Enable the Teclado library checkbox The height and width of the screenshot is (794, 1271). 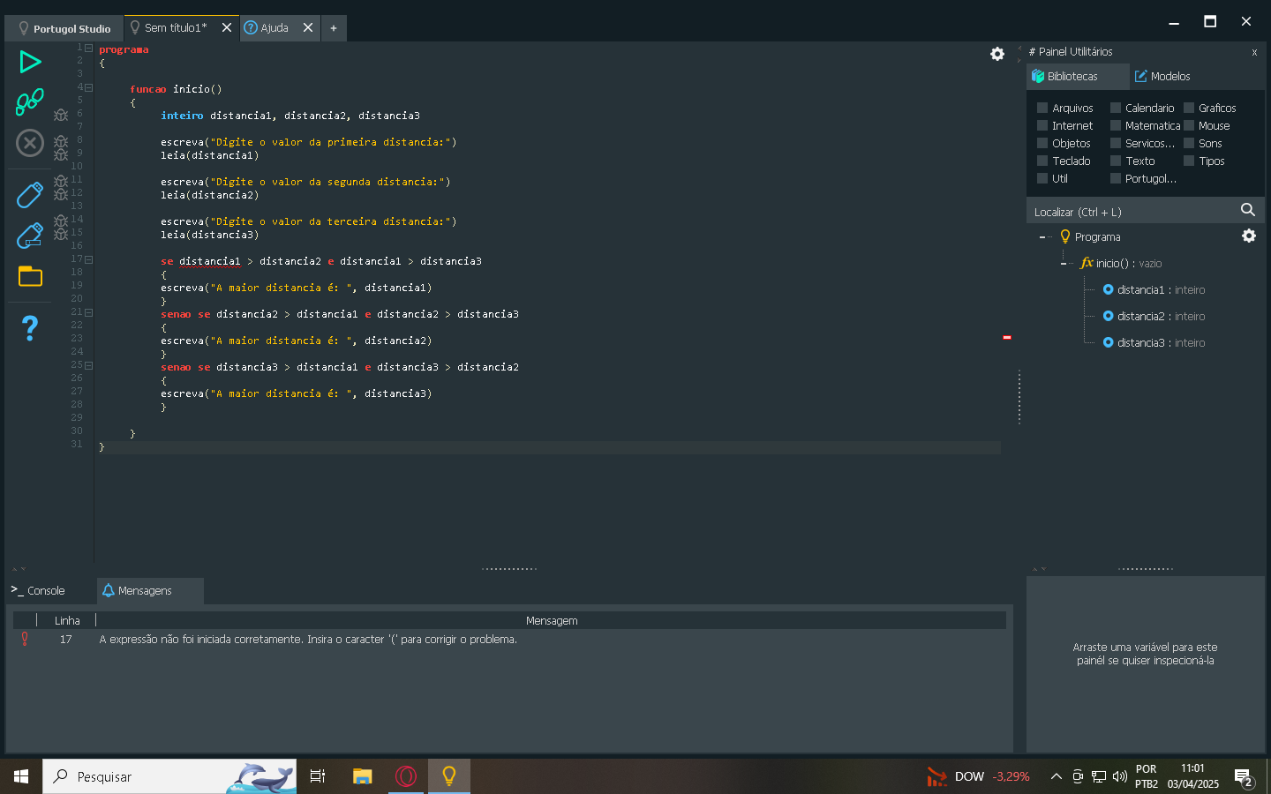pyautogui.click(x=1042, y=161)
